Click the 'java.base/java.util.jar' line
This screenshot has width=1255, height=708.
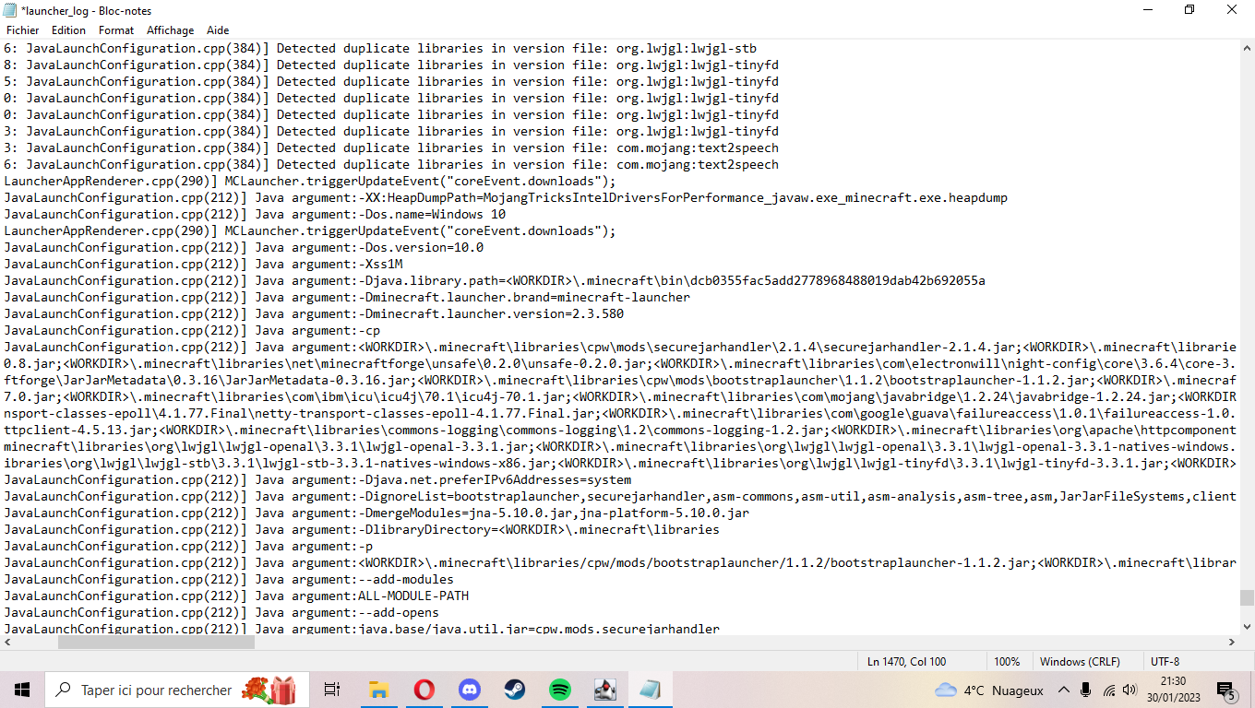pyautogui.click(x=362, y=629)
